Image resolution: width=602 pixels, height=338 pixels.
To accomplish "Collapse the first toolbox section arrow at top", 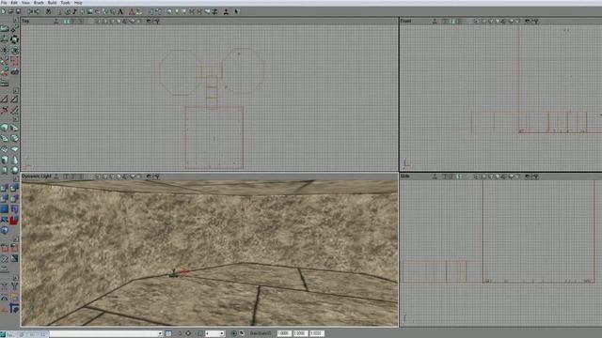I will (x=15, y=21).
